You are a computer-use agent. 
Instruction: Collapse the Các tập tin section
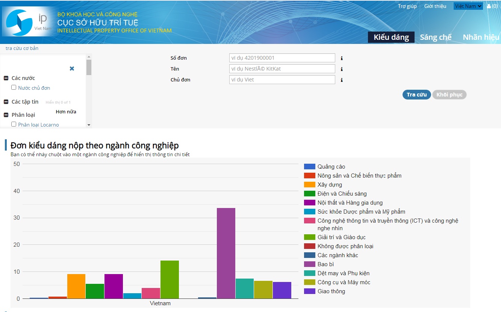click(x=6, y=102)
